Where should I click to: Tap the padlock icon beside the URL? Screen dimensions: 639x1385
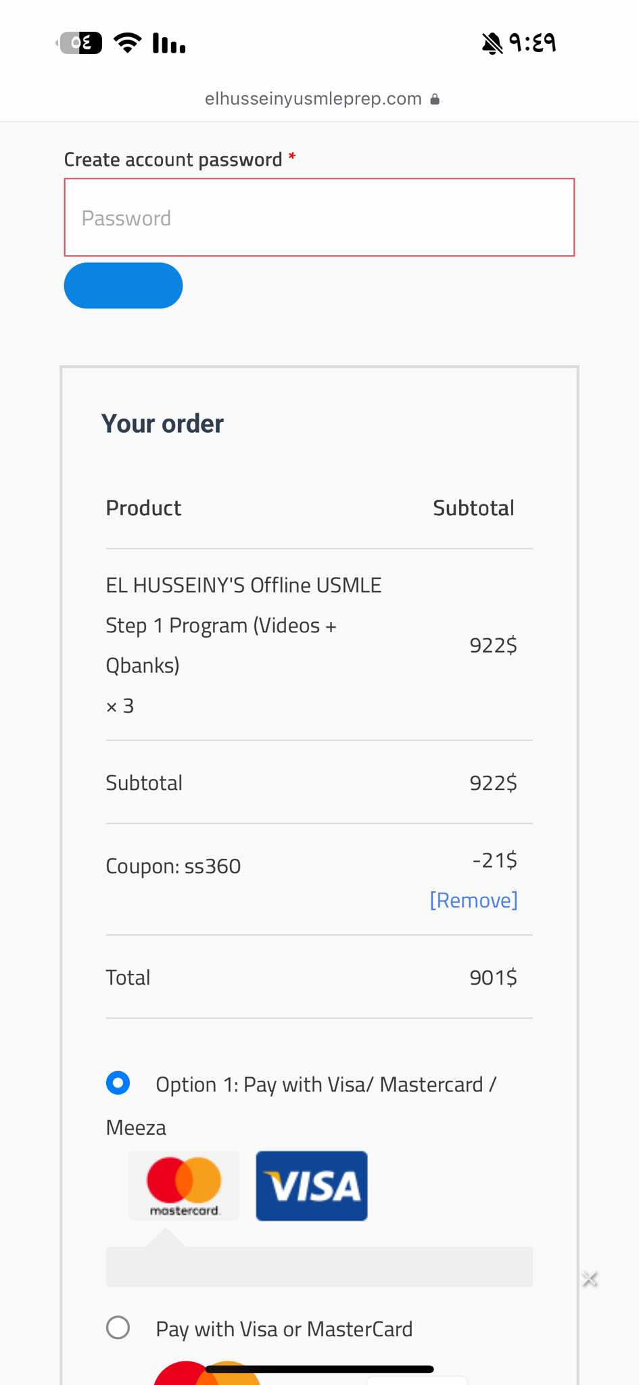click(x=435, y=99)
